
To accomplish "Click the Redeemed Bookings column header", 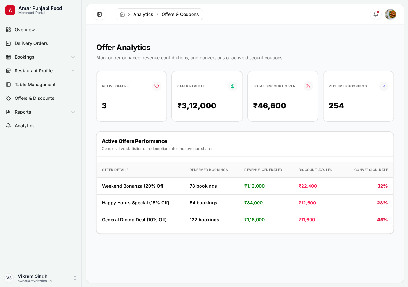I will [x=209, y=170].
